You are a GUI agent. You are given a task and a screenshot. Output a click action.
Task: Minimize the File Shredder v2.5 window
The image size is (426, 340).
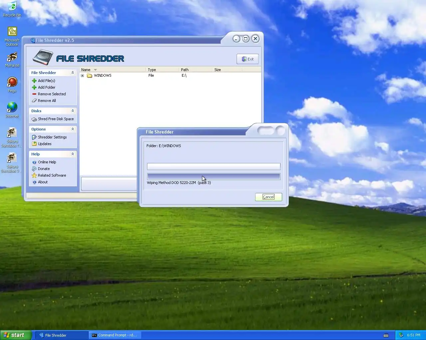tap(236, 39)
